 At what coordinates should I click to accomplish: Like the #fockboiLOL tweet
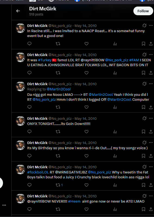tap(86, 185)
